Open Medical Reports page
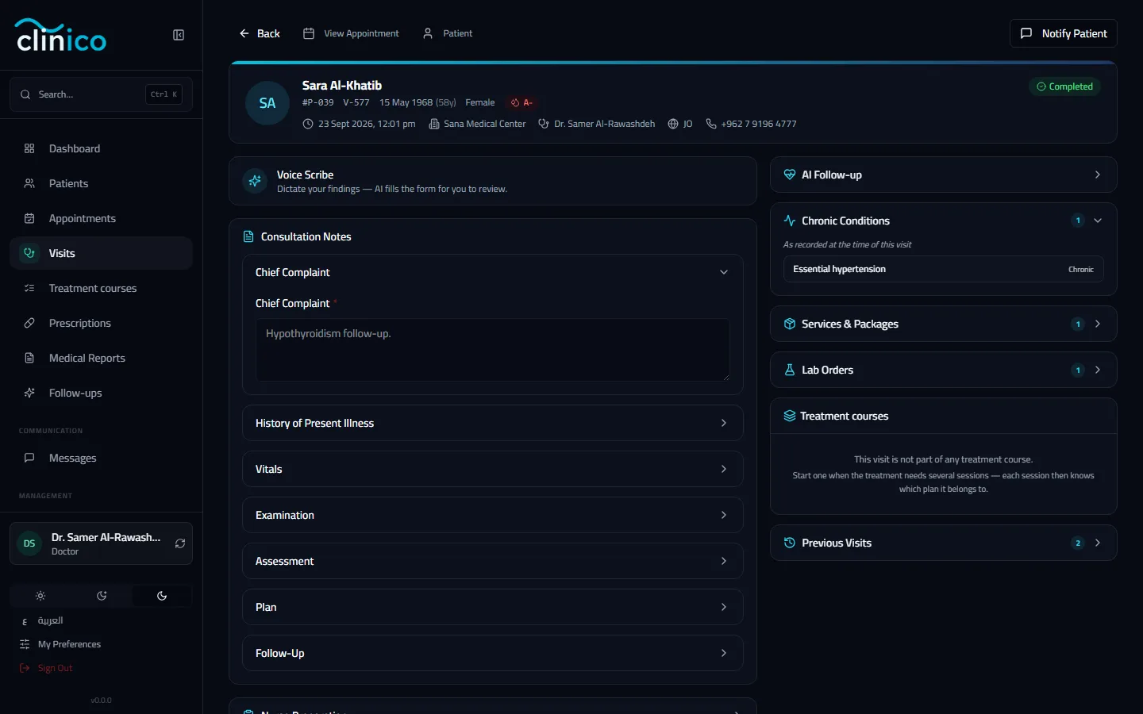The height and width of the screenshot is (714, 1143). pos(101,358)
